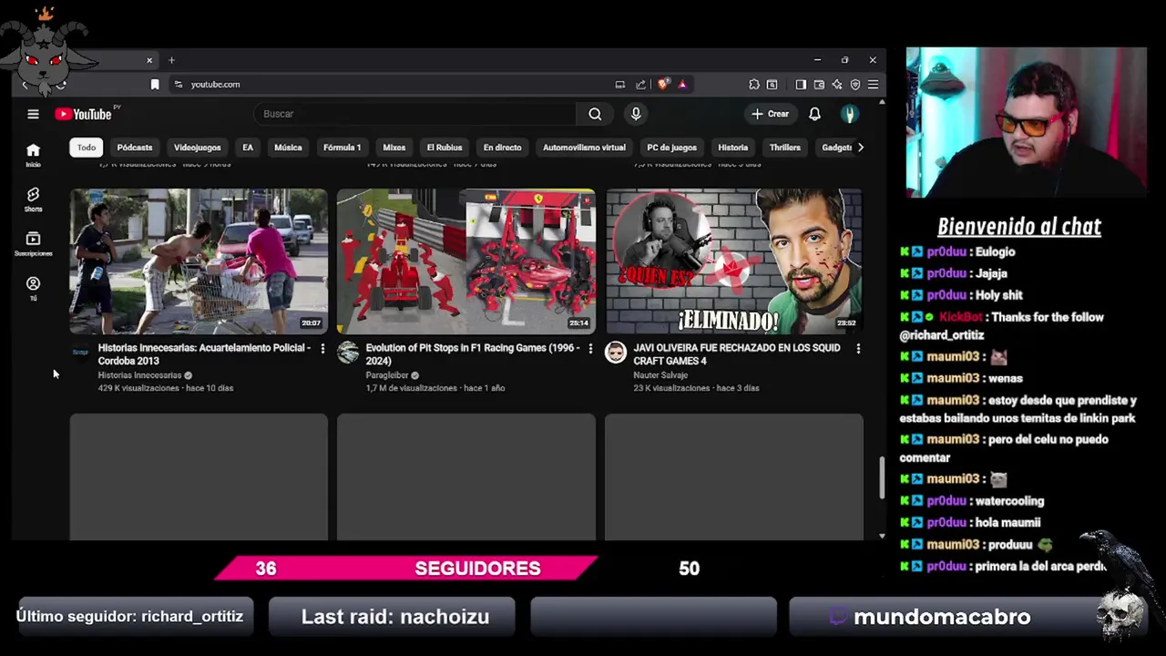Click the YouTube logo
Screen dimensions: 1166x656
(x=85, y=114)
